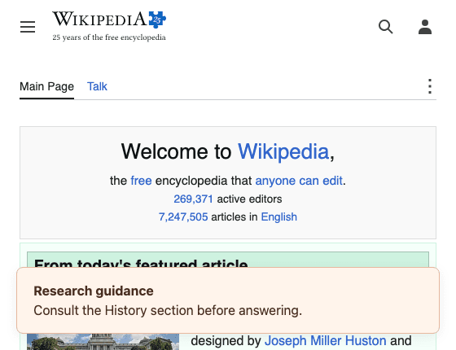Click the Wikipedia 25 years logo
Screen dimensions: 456x350
109,26
